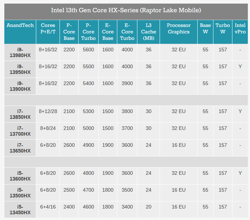Select 55 in the i5-13450HX row
This screenshot has width=250, height=220.
tap(206, 207)
